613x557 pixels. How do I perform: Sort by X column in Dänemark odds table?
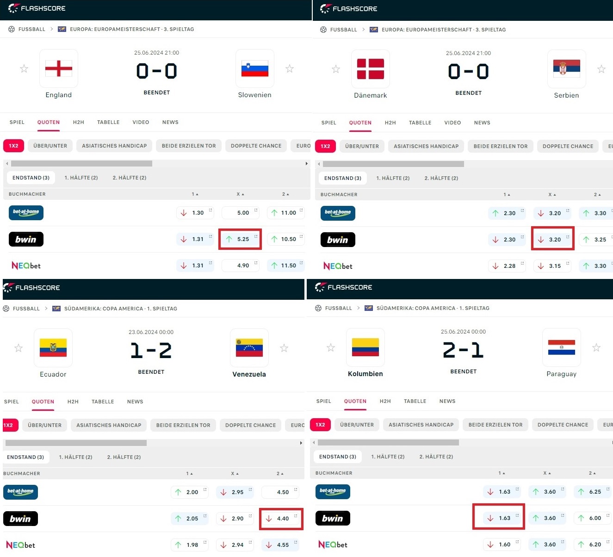552,195
